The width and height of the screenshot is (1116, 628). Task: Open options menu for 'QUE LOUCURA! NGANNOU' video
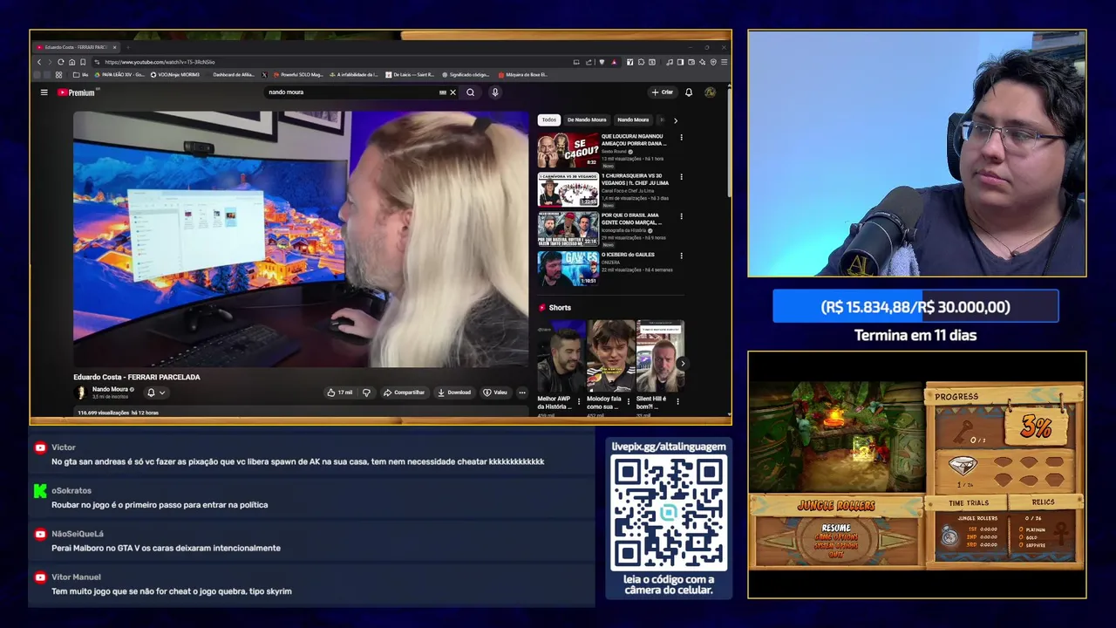click(681, 138)
